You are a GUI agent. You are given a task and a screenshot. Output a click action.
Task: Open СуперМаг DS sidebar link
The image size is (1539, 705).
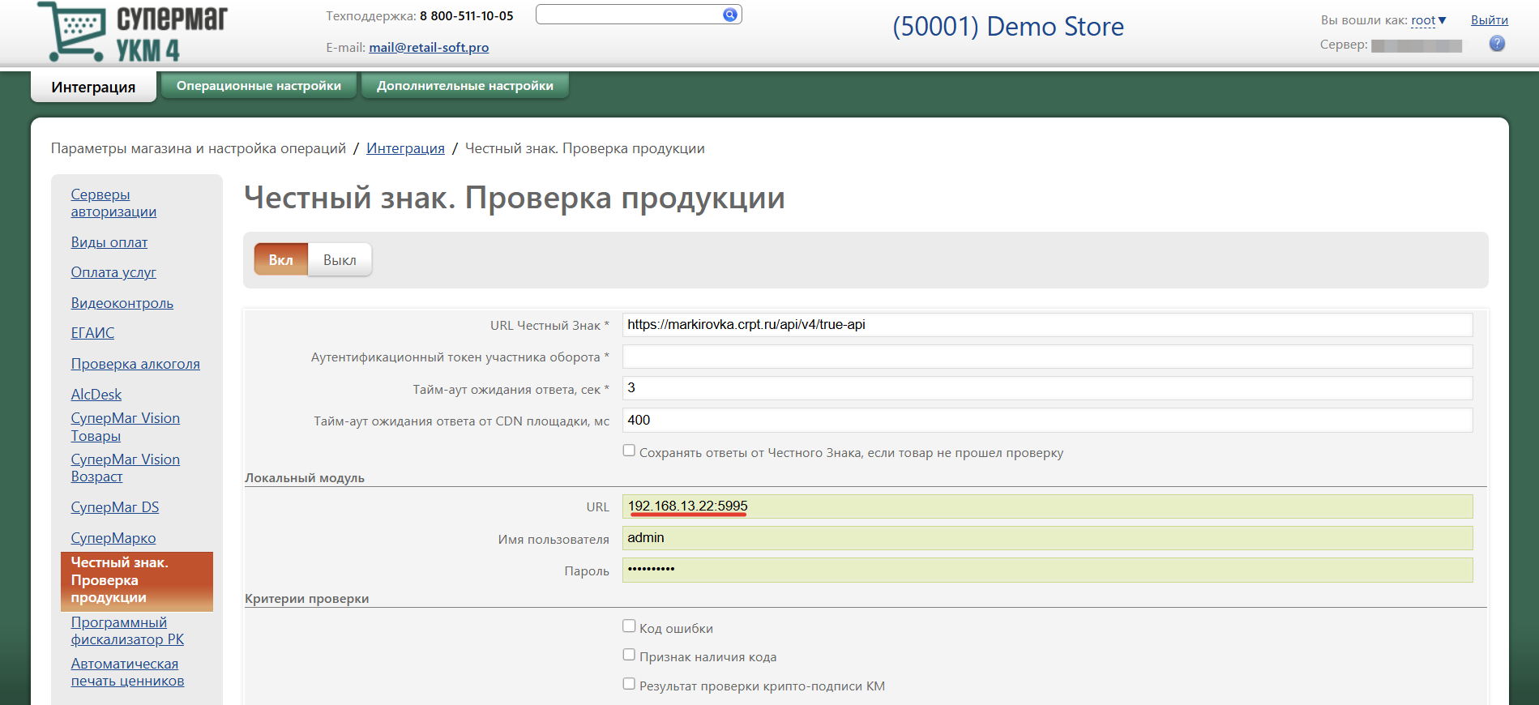[x=115, y=507]
